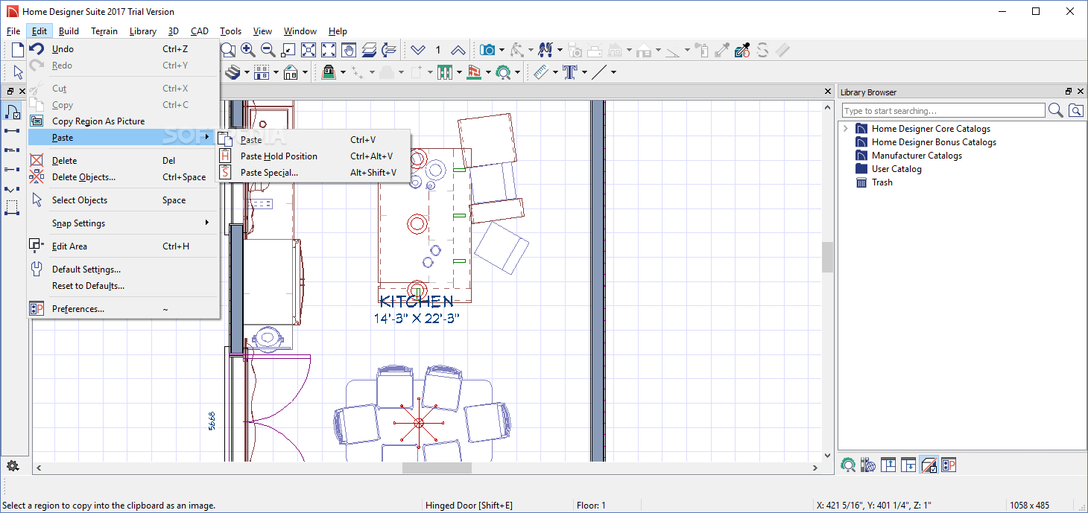
Task: Choose the Stairs drawing tool
Action: [x=233, y=72]
